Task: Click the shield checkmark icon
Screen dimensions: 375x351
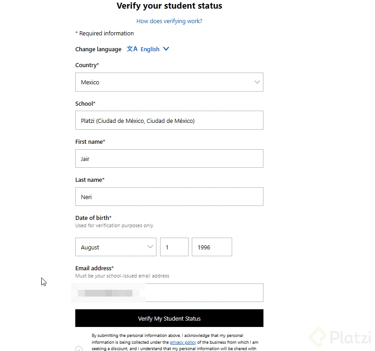Action: [x=79, y=348]
